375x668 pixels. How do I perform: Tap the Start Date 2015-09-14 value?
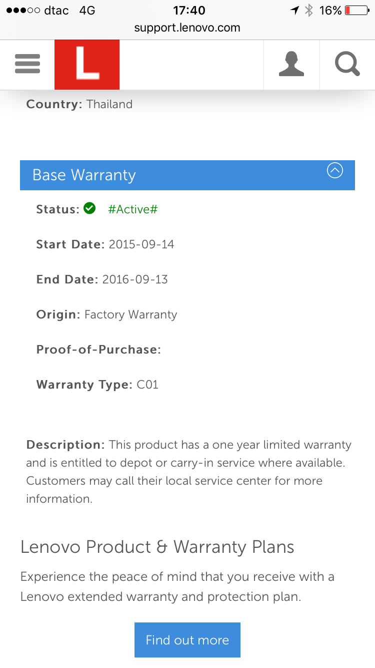[141, 244]
